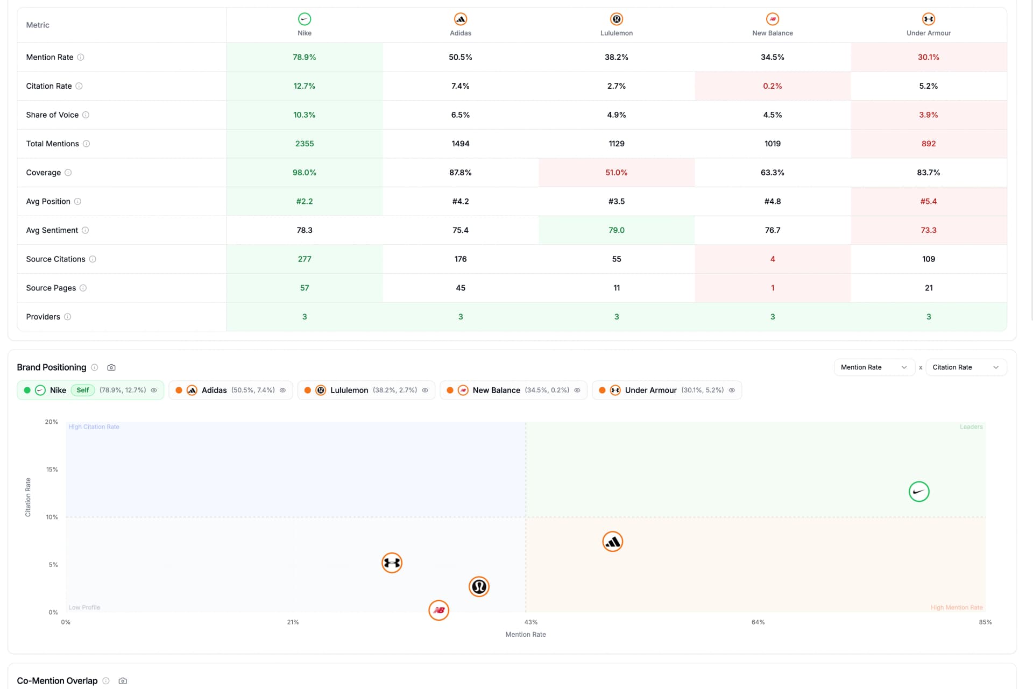Viewport: 1033px width, 689px height.
Task: Toggle Under Armour visibility eye in legend
Action: coord(732,390)
